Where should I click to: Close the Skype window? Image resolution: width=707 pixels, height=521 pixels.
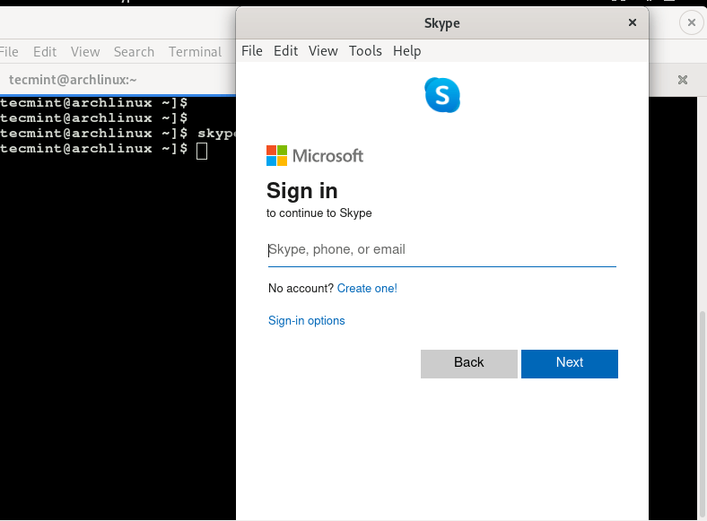(633, 22)
